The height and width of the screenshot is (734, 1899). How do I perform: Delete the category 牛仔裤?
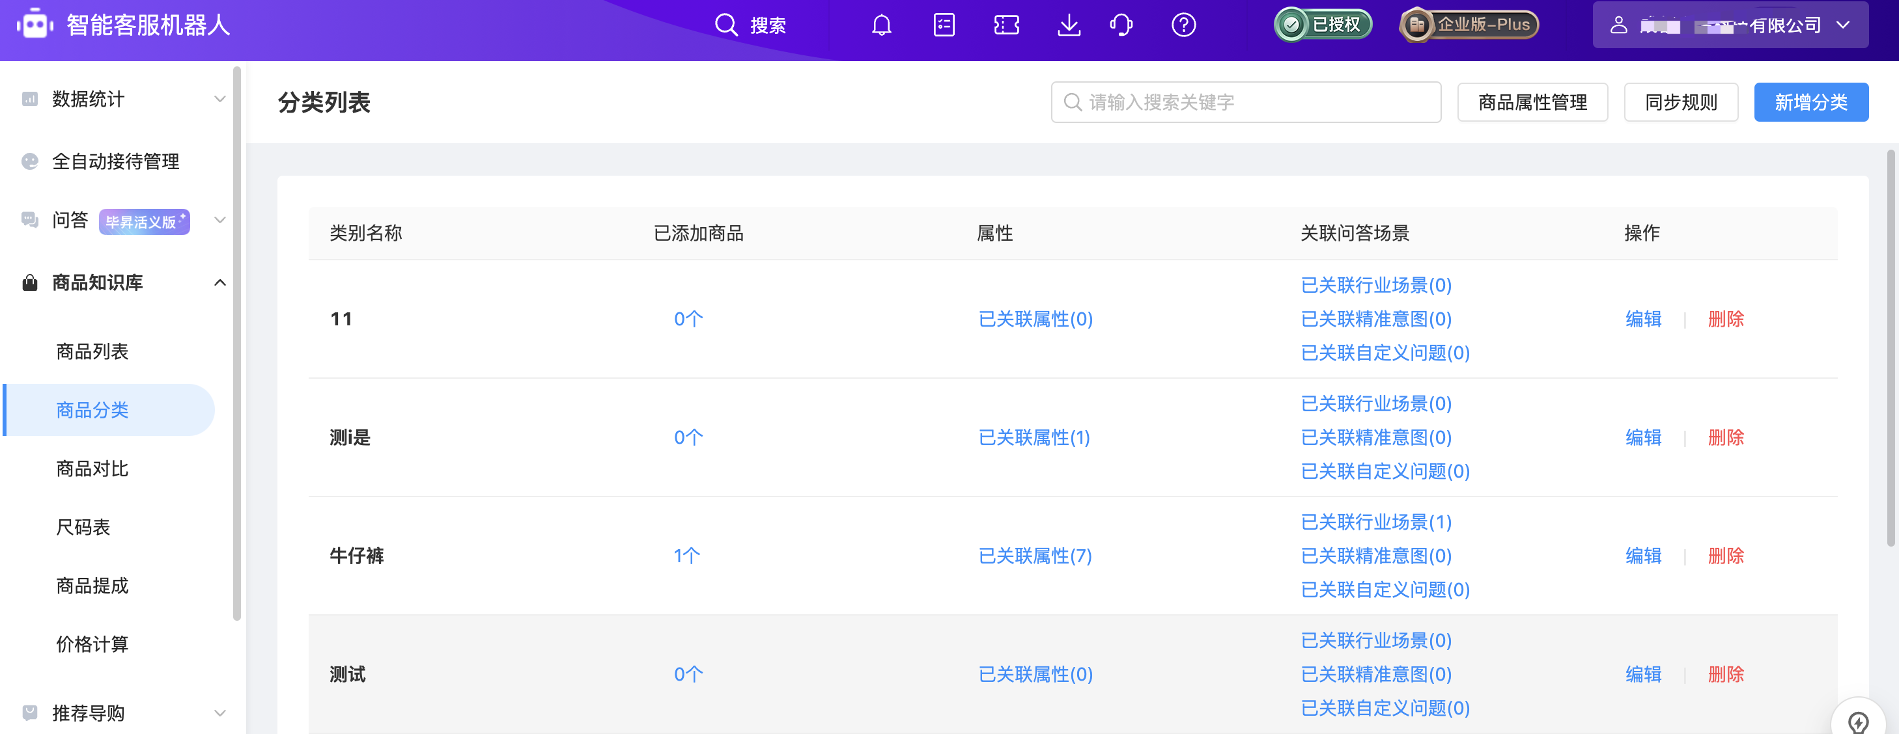click(1726, 556)
